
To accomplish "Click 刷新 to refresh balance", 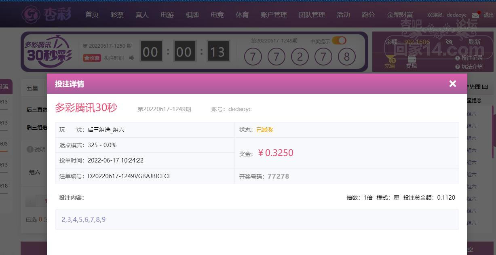I will coord(475,42).
